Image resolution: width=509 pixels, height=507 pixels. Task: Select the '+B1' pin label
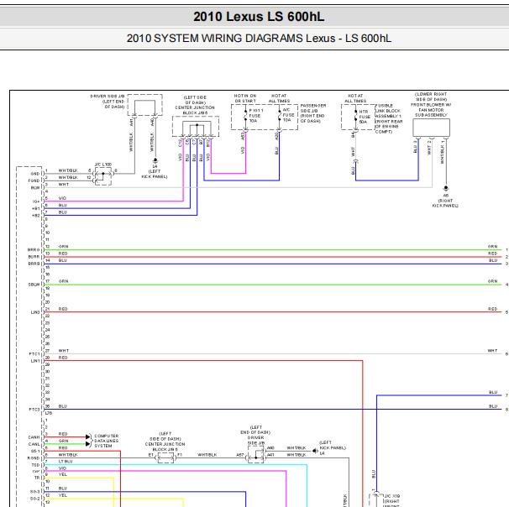[x=36, y=208]
